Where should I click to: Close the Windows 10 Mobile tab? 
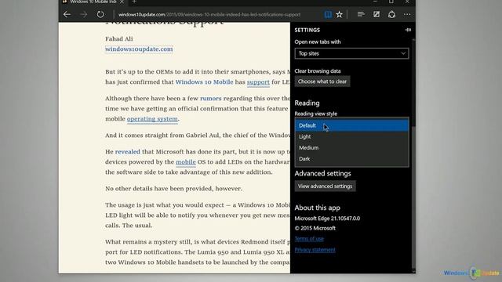point(122,2)
